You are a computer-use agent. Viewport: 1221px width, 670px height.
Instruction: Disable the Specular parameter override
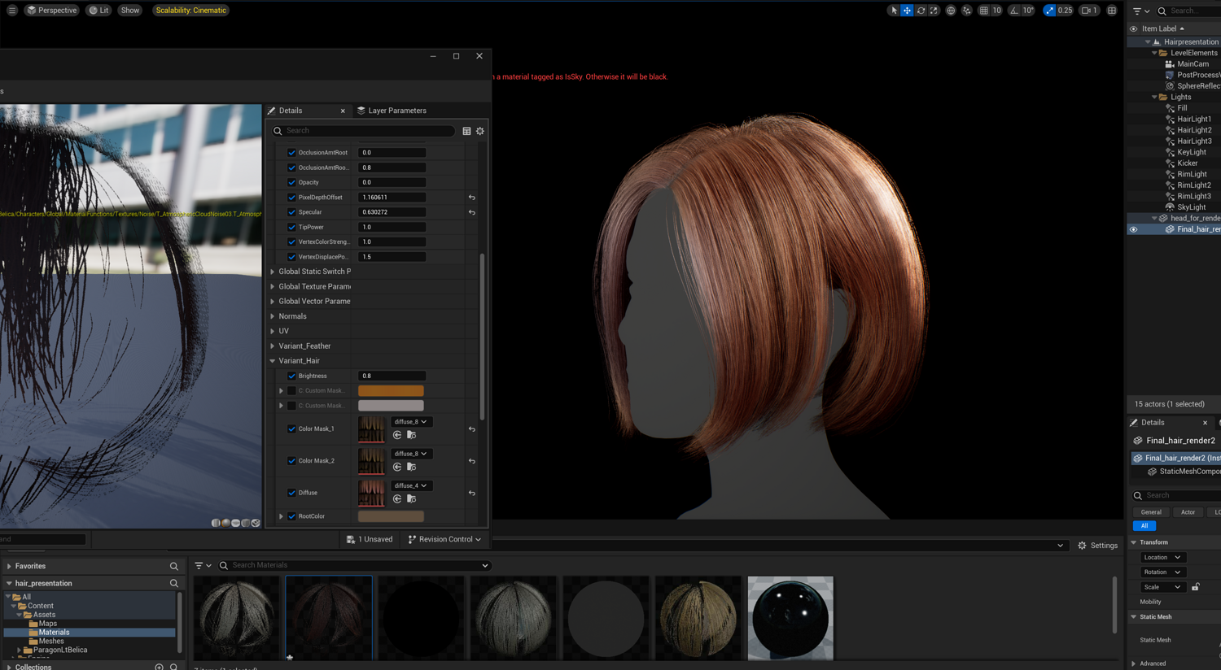[x=292, y=212]
